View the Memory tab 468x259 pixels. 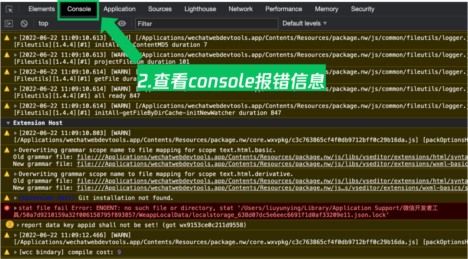coord(327,9)
